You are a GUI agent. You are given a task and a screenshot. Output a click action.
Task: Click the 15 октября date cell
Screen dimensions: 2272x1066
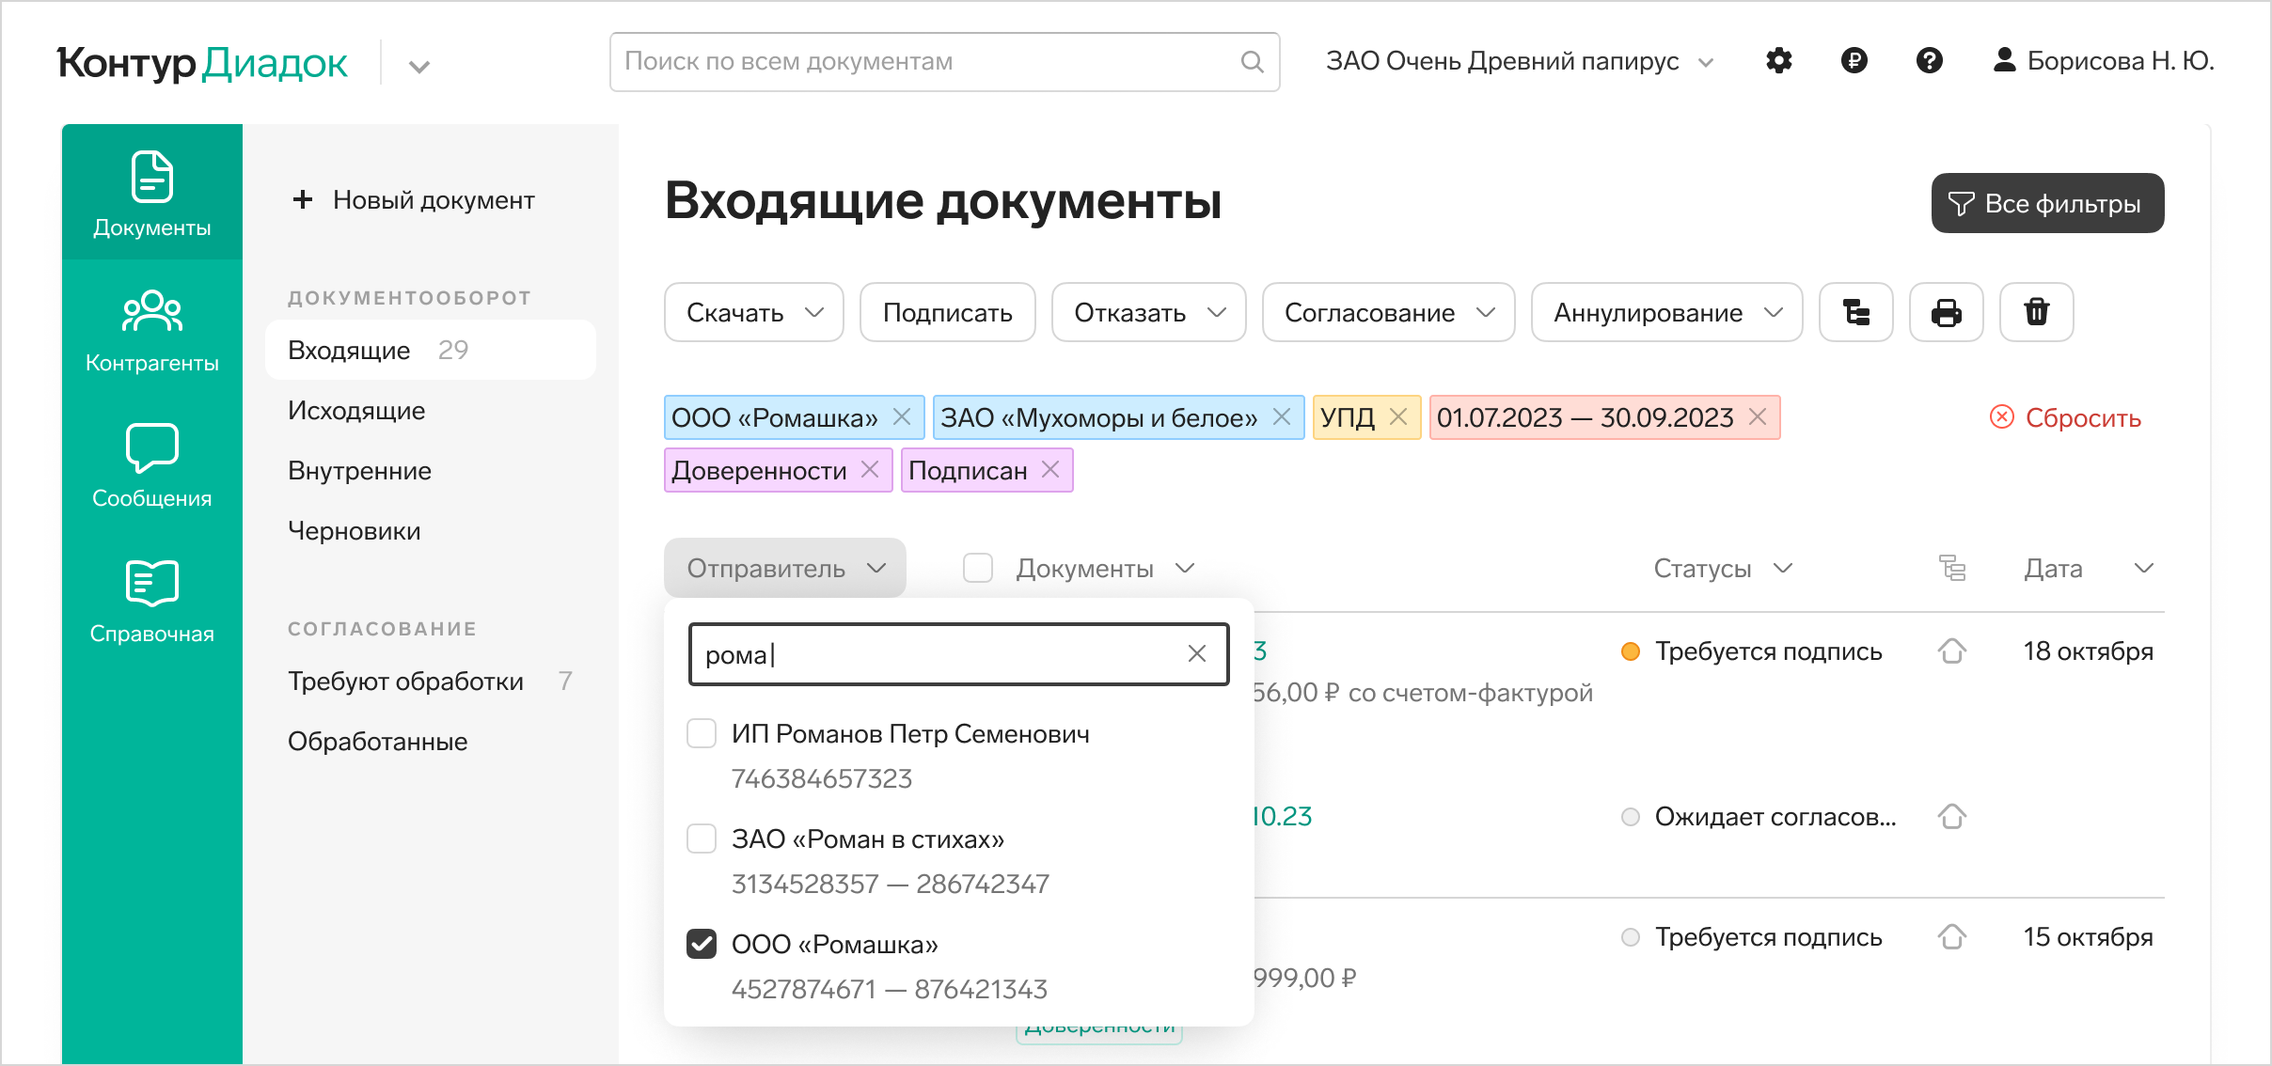tap(2088, 936)
